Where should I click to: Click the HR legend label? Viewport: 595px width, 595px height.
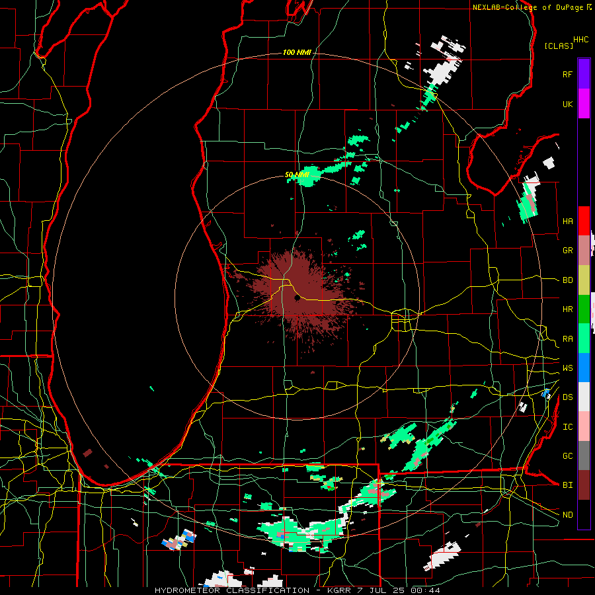[568, 309]
